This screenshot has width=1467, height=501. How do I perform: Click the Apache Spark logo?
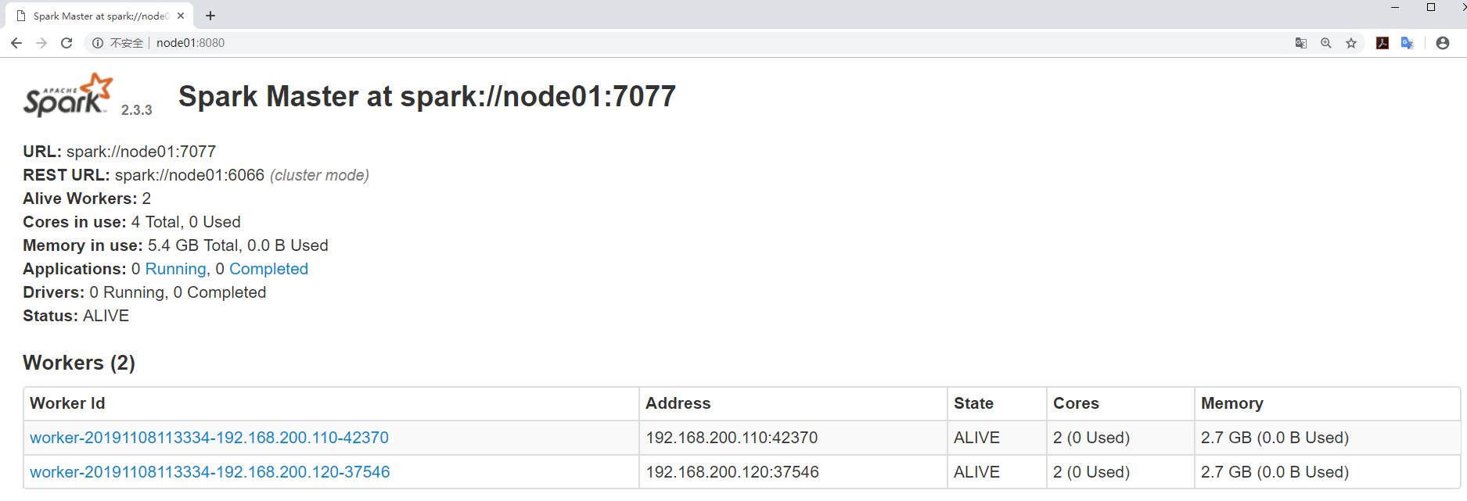click(x=68, y=95)
